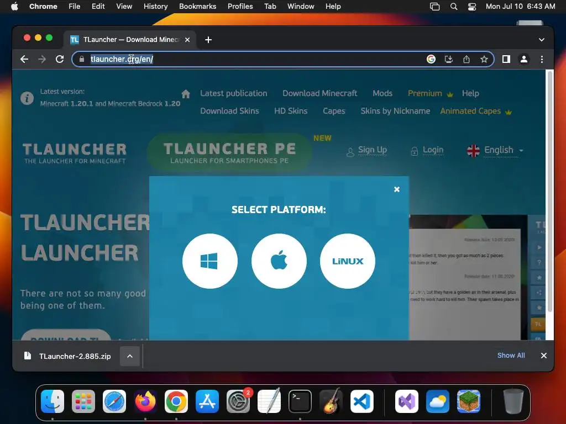The image size is (566, 424).
Task: Expand the download item options chevron
Action: point(130,356)
